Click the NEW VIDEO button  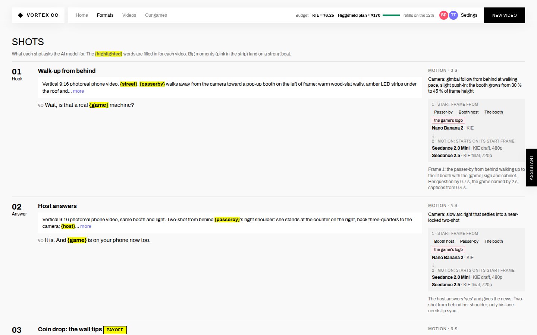point(504,15)
